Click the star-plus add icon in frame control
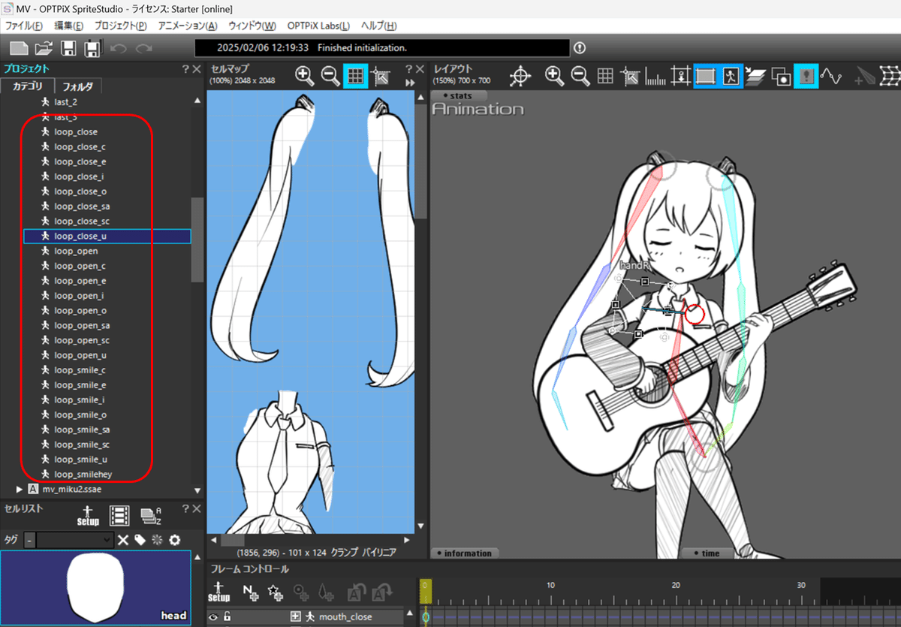The height and width of the screenshot is (627, 901). coord(275,592)
